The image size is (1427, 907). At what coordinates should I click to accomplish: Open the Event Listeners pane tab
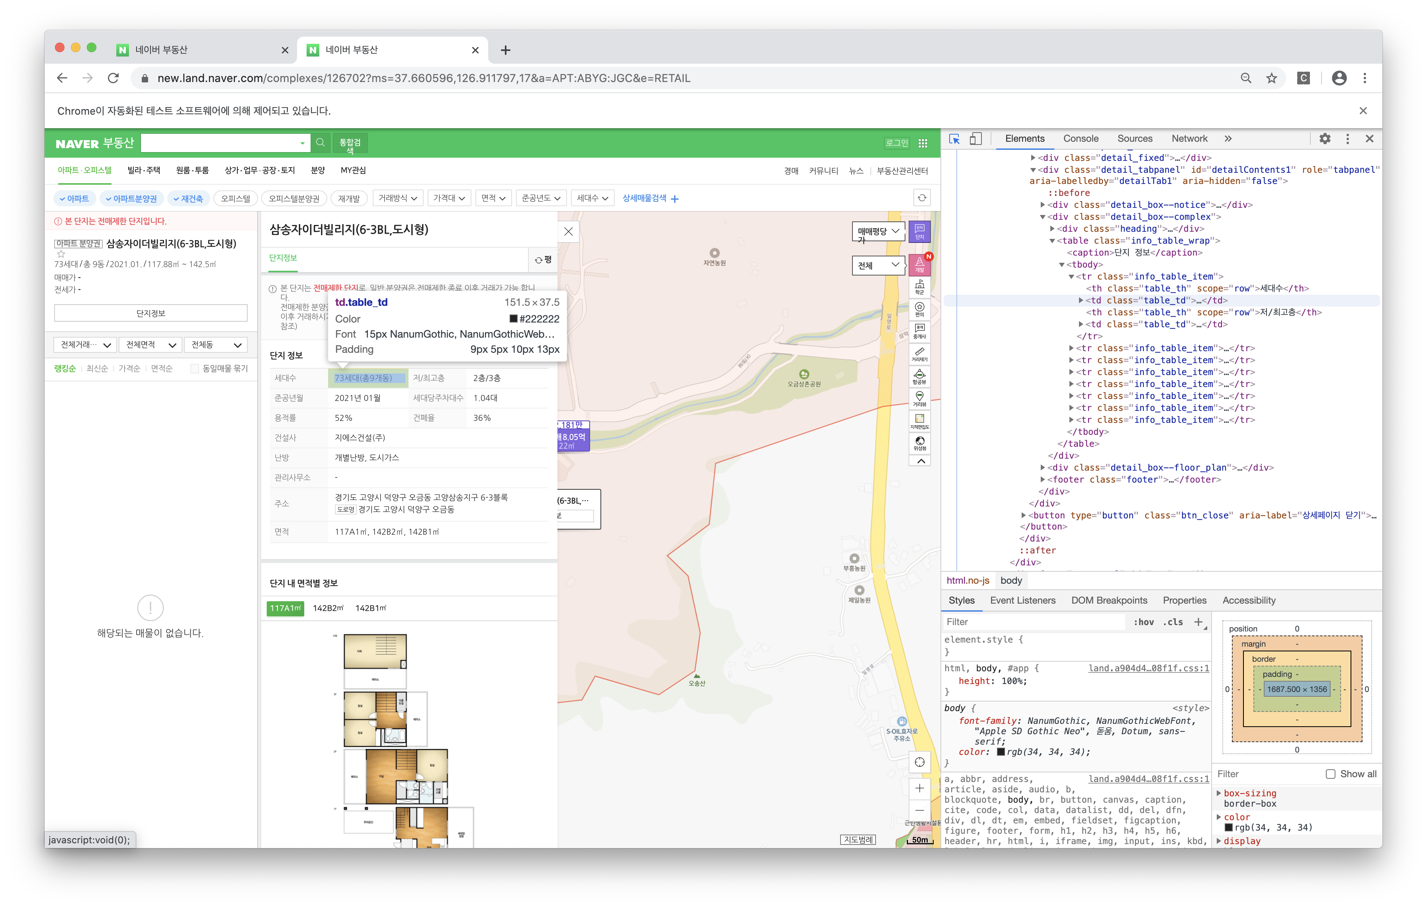pos(1022,601)
